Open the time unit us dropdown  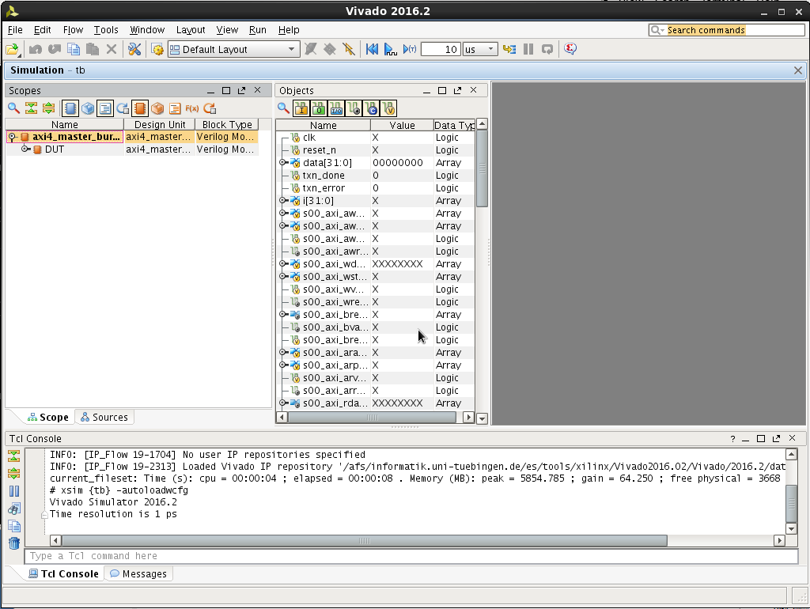coord(480,50)
